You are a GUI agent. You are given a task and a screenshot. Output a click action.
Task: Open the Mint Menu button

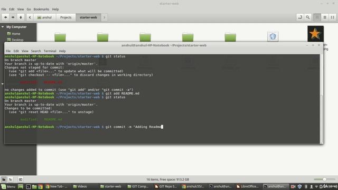[x=8, y=186]
